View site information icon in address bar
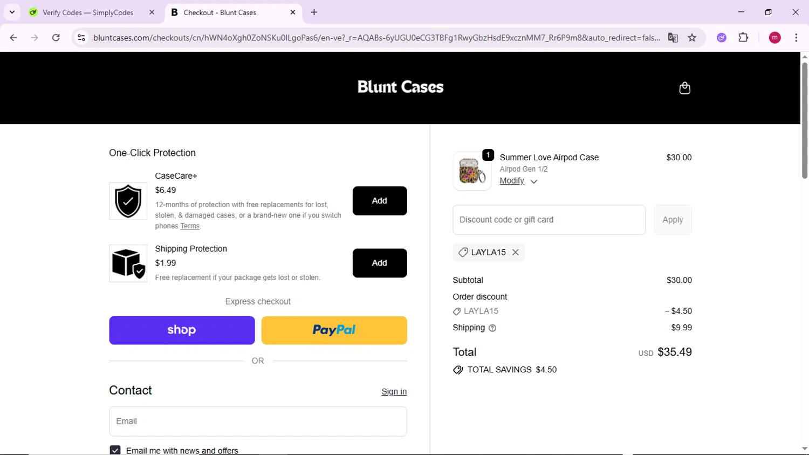This screenshot has width=809, height=455. (81, 38)
